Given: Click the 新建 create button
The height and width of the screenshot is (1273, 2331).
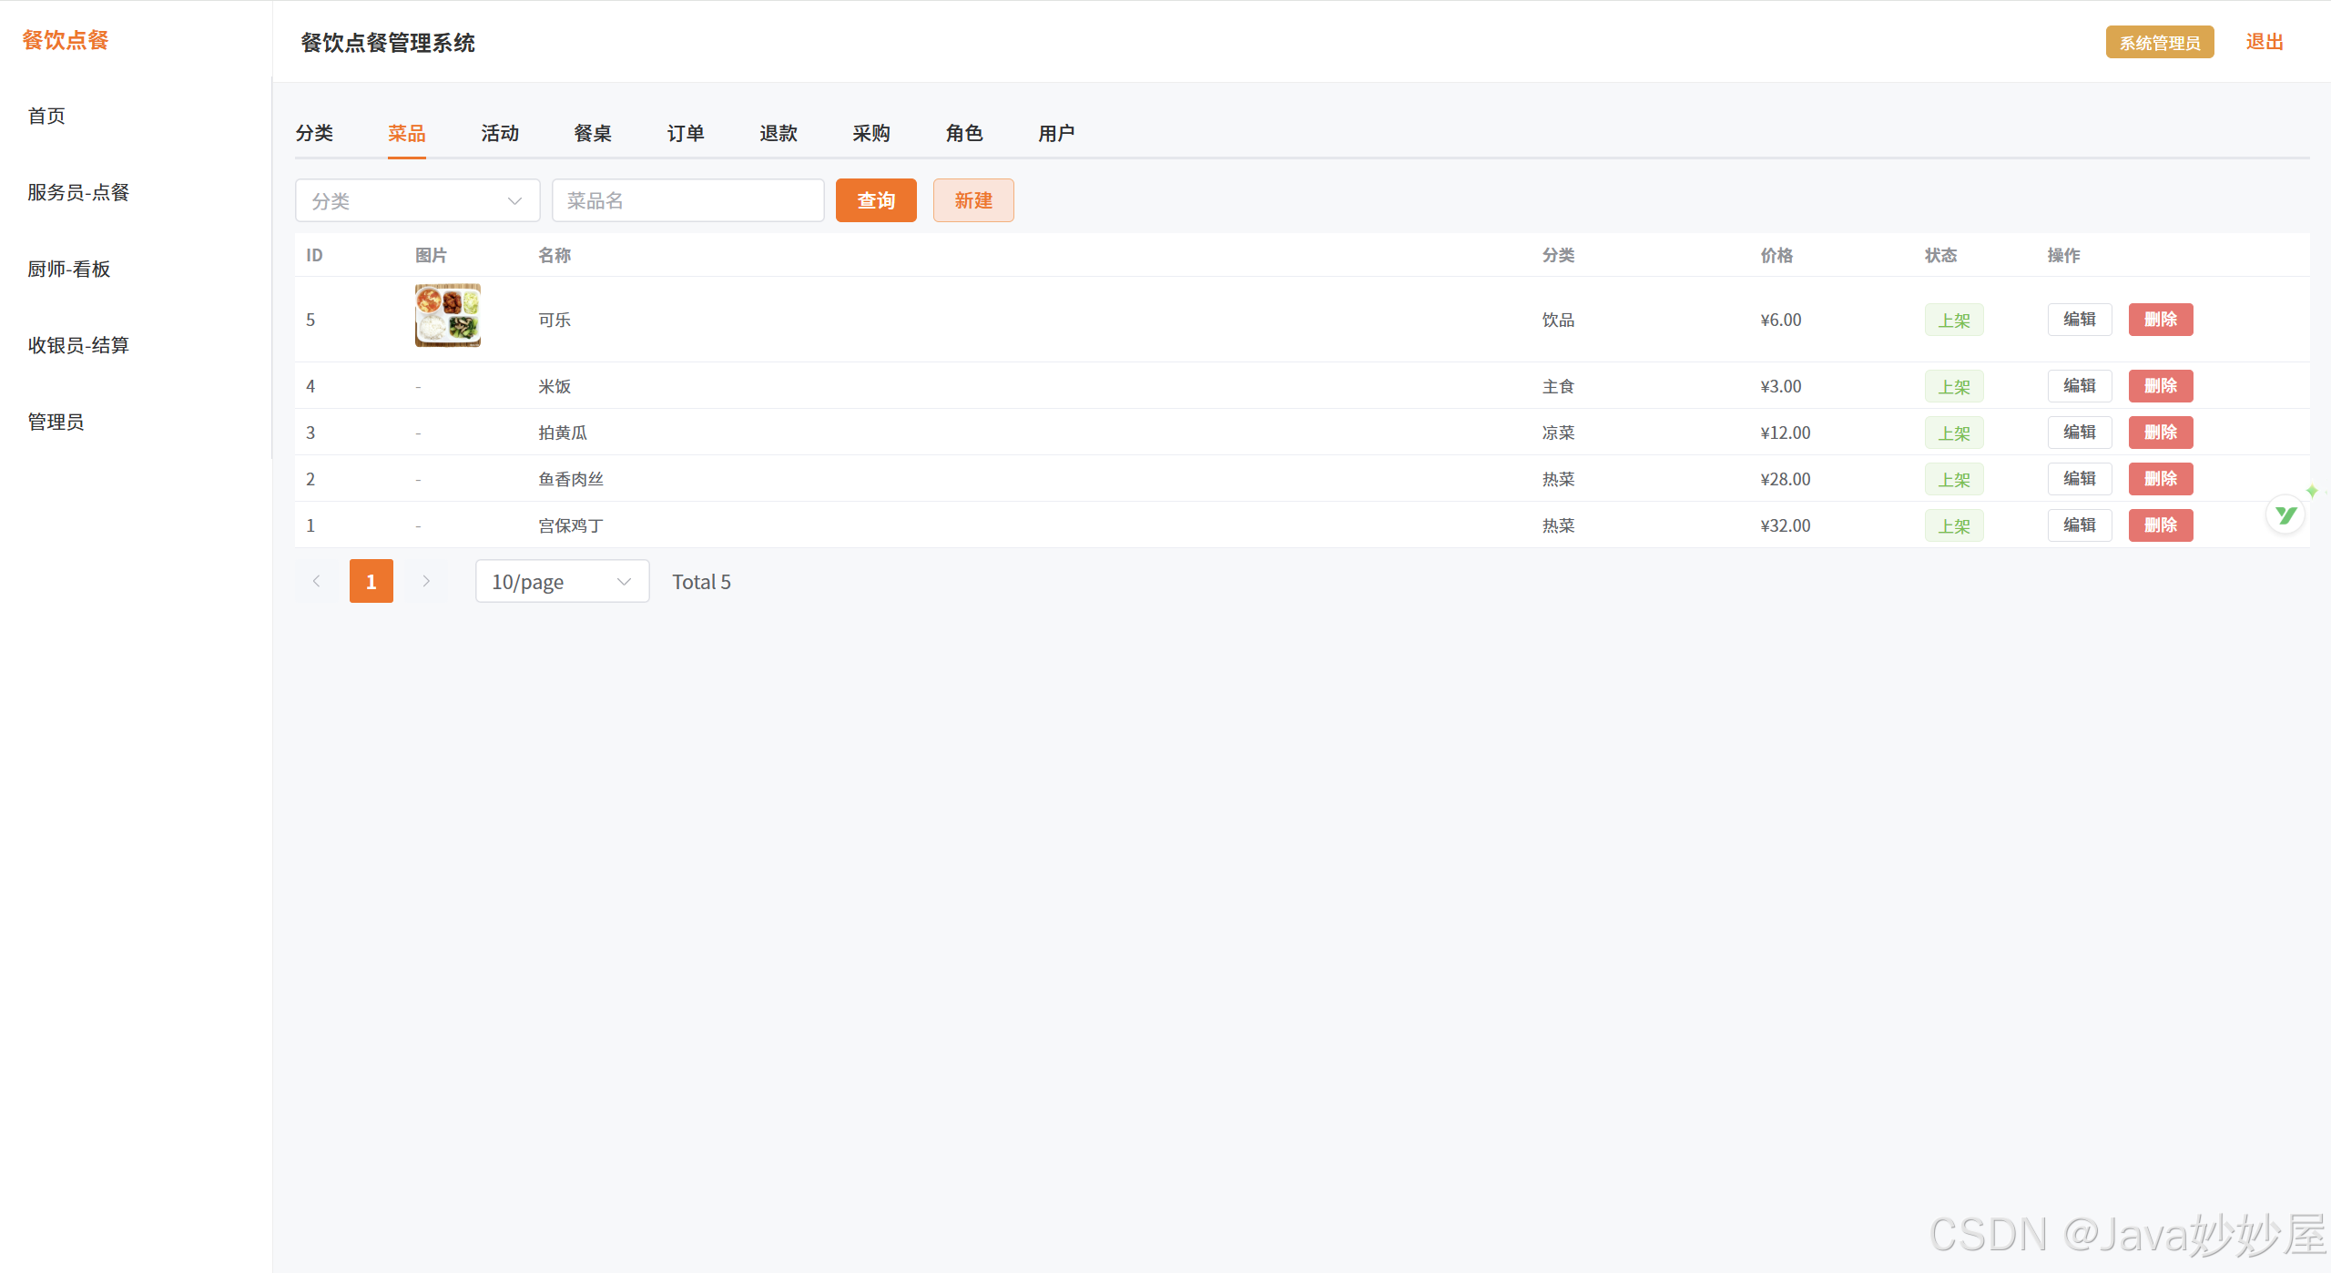Looking at the screenshot, I should [972, 200].
